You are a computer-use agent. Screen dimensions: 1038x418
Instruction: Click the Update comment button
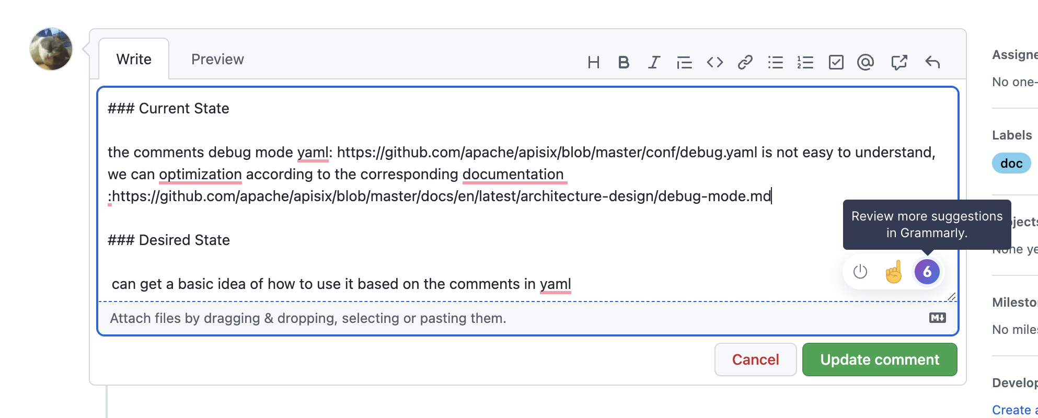pos(879,359)
